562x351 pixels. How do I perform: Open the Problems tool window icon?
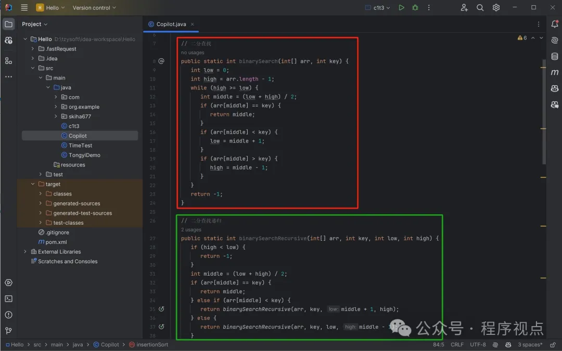tap(9, 315)
